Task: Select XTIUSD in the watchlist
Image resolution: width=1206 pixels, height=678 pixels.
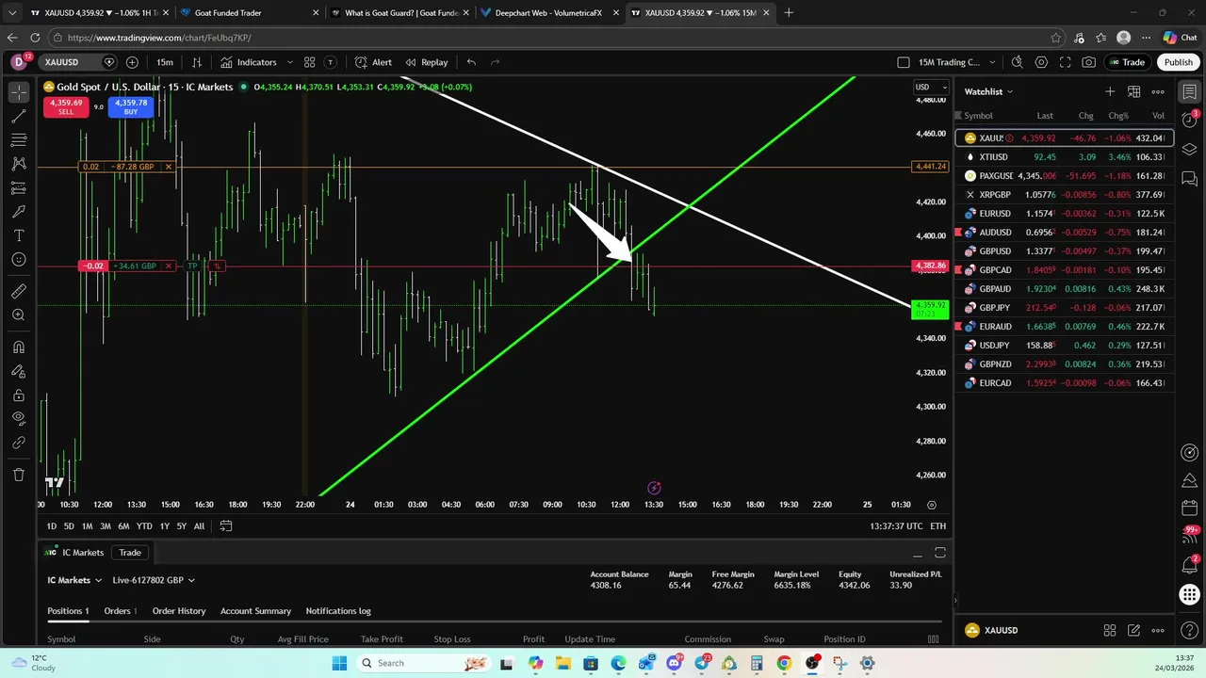Action: (x=1065, y=157)
